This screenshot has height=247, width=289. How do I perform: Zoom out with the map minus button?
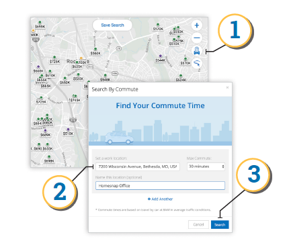197,38
